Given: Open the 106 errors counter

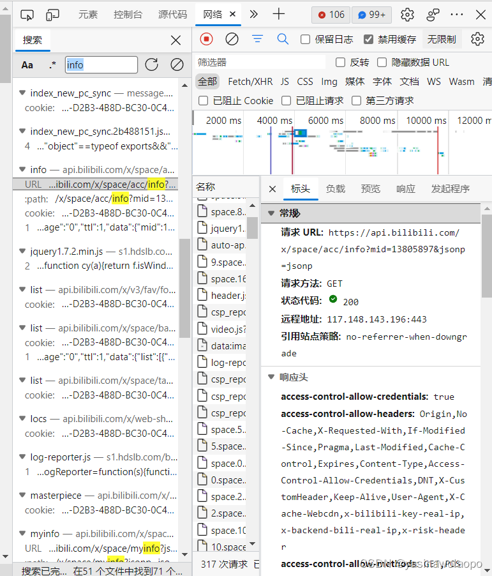Looking at the screenshot, I should click(x=331, y=15).
